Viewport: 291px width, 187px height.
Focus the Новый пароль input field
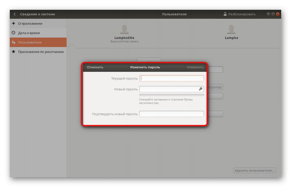(172, 89)
